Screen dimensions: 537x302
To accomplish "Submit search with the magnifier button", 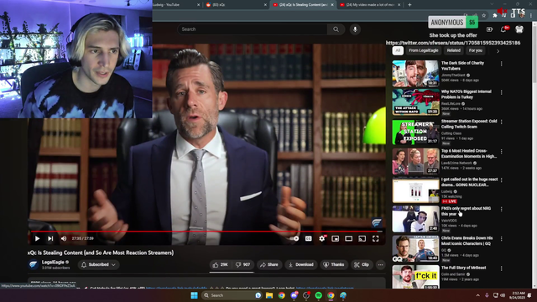I will [x=336, y=29].
